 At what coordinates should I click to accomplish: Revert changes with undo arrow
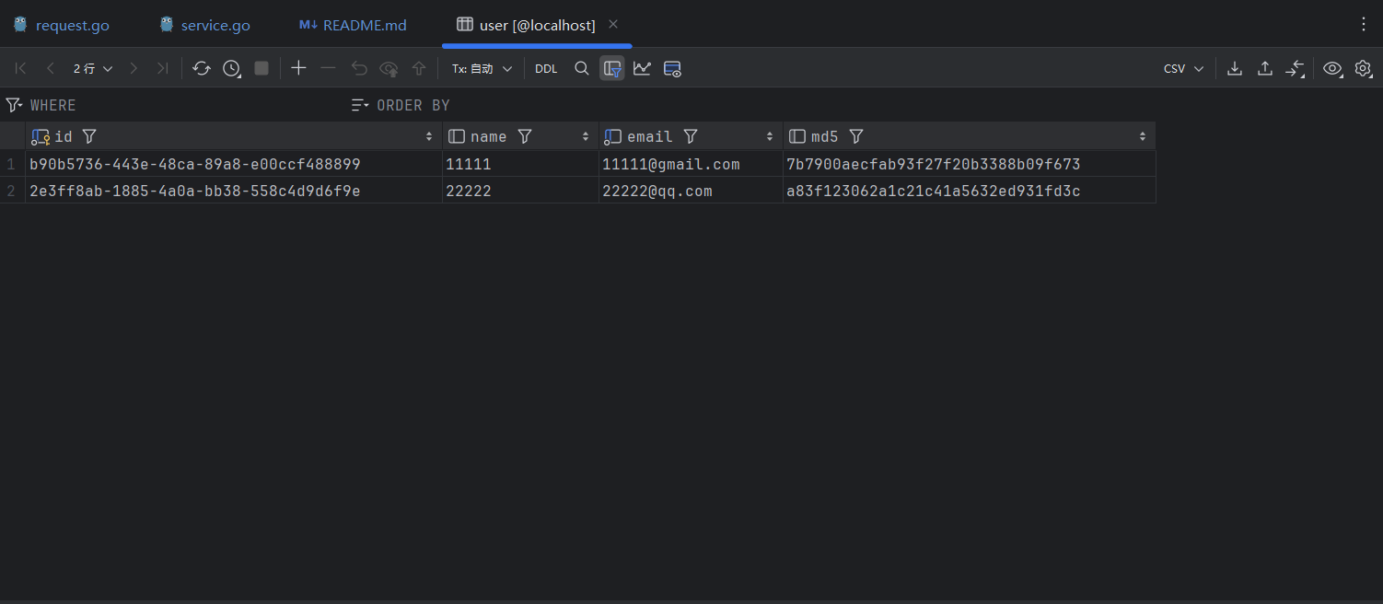tap(359, 68)
